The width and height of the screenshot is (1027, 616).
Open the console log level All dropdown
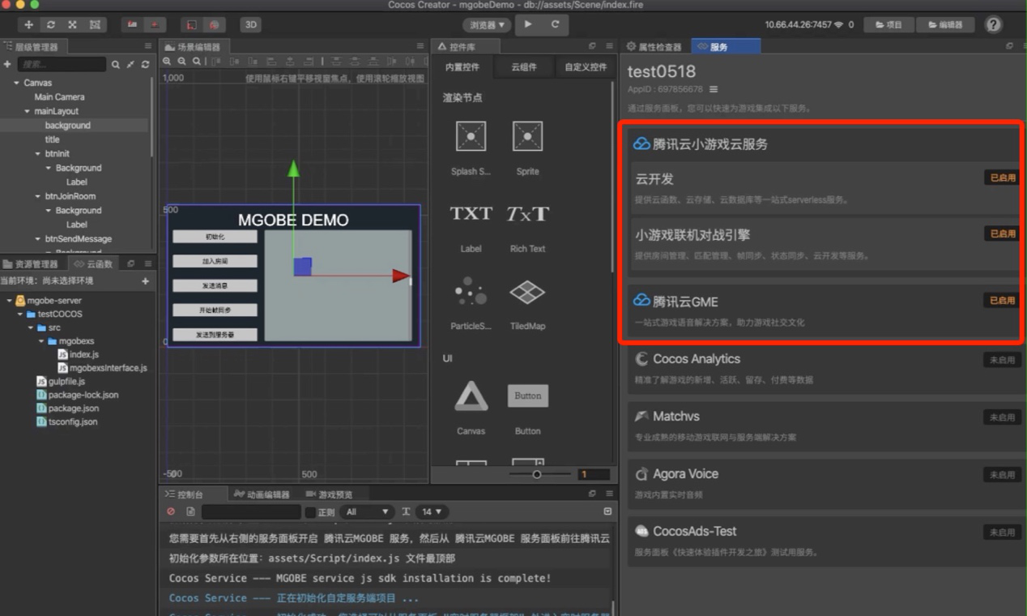[368, 512]
